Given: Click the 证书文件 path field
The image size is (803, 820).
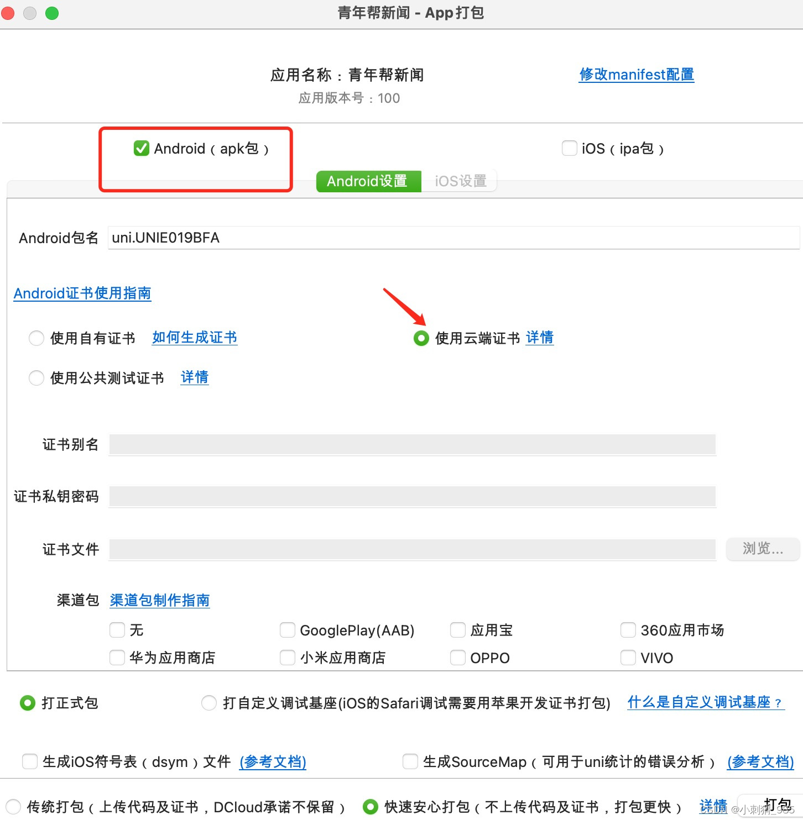Looking at the screenshot, I should [x=413, y=549].
